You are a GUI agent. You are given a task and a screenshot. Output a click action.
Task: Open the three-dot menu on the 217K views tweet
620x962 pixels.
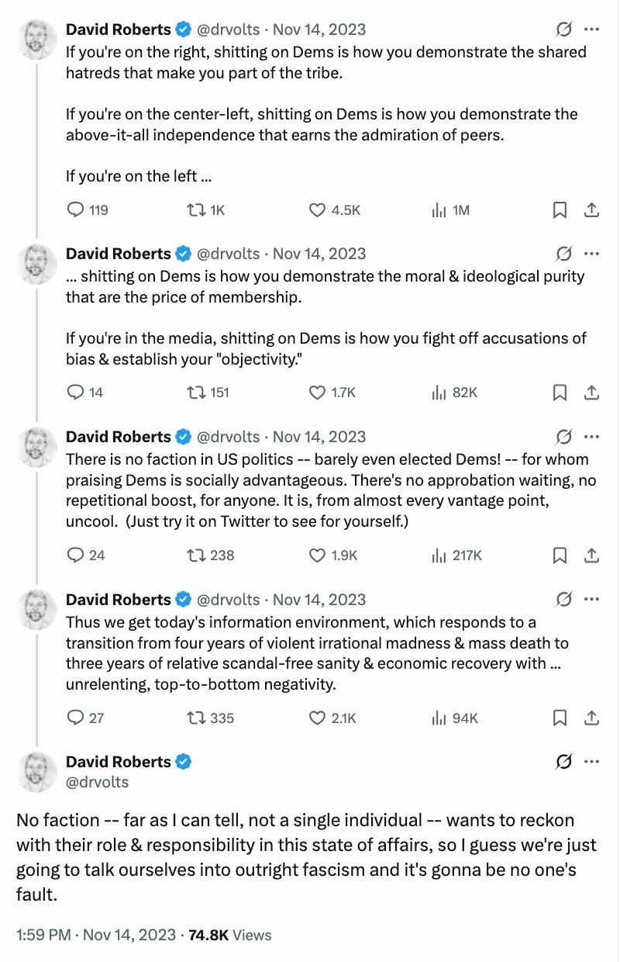tap(591, 437)
